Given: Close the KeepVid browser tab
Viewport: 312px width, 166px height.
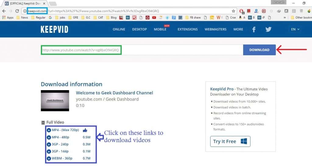Looking at the screenshot, I should [x=44, y=3].
